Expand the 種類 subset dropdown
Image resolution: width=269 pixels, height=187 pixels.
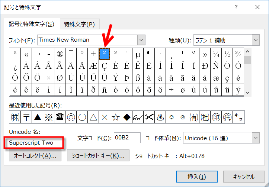256,40
